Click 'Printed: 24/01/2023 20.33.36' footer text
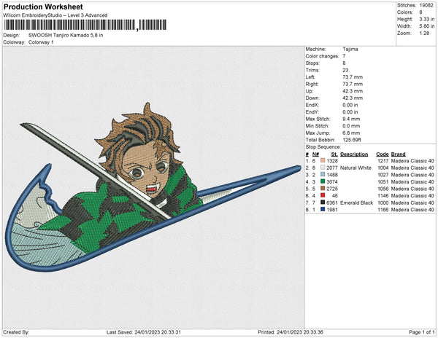 [x=291, y=332]
